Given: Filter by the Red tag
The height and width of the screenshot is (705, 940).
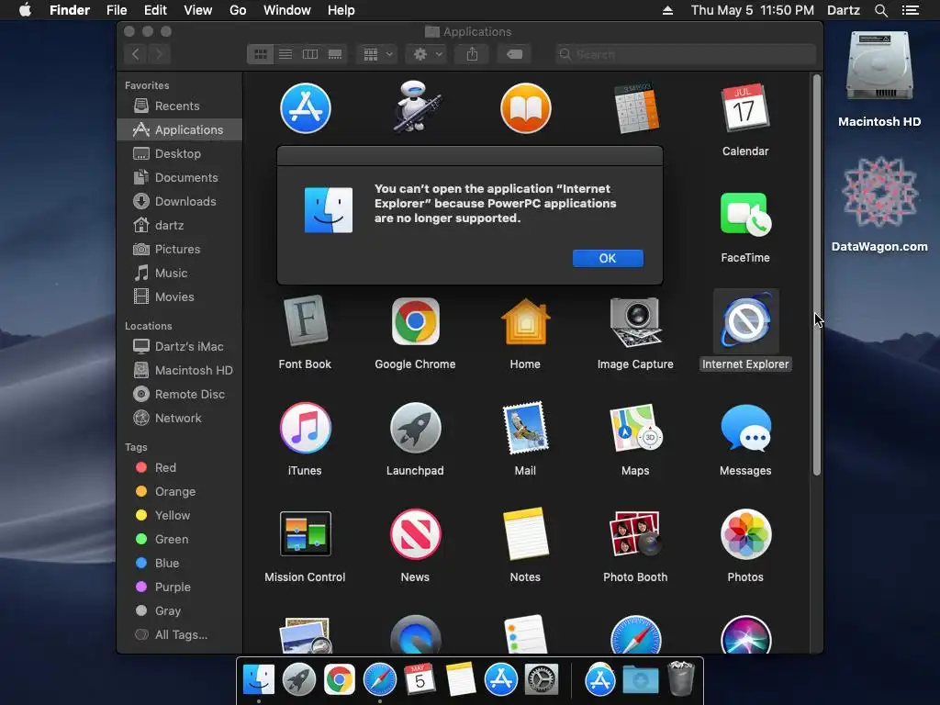Looking at the screenshot, I should click(179, 467).
